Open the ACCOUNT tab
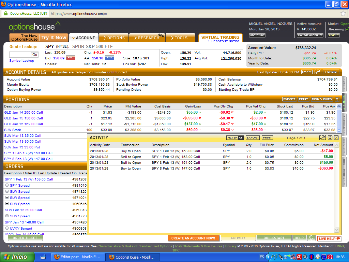The image size is (349, 262). [x=84, y=38]
